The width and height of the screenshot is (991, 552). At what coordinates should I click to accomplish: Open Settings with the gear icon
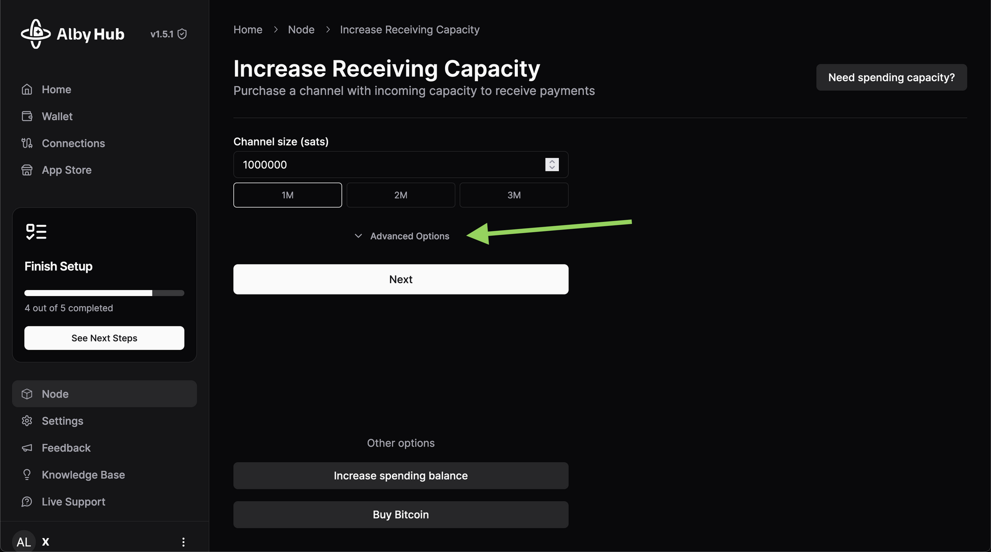coord(27,421)
